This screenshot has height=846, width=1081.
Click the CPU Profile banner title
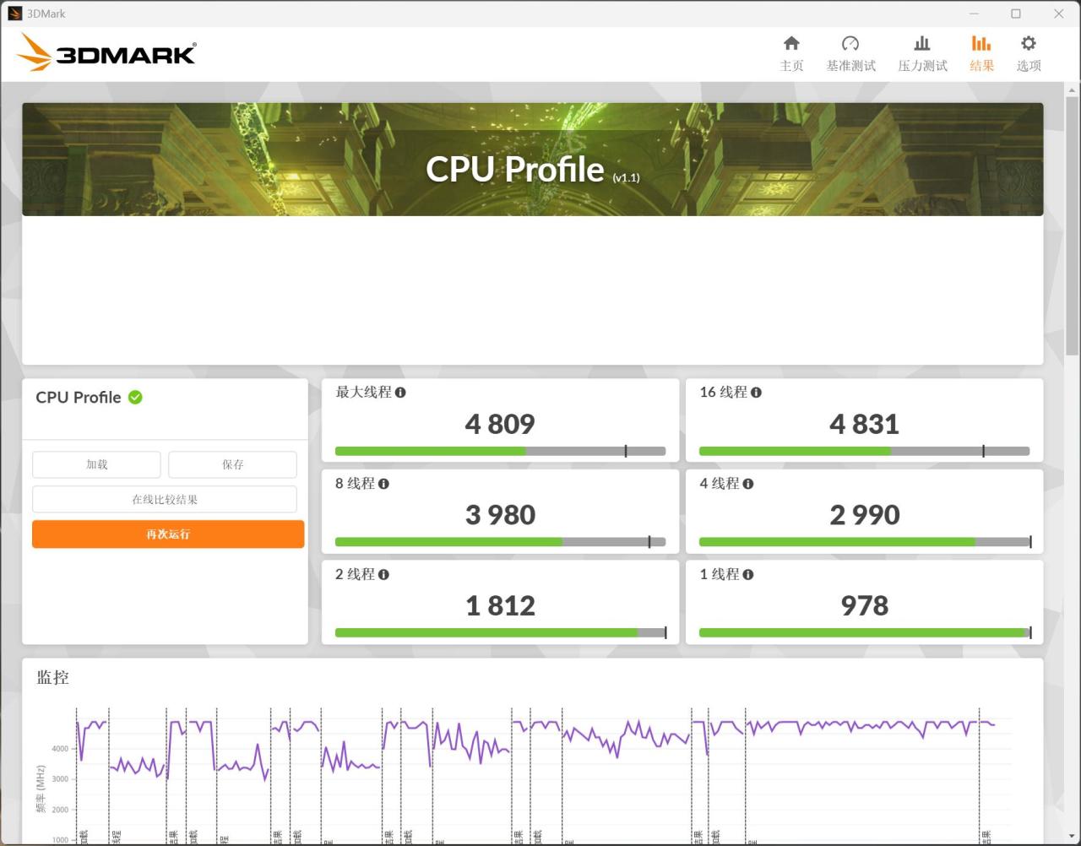coord(515,170)
